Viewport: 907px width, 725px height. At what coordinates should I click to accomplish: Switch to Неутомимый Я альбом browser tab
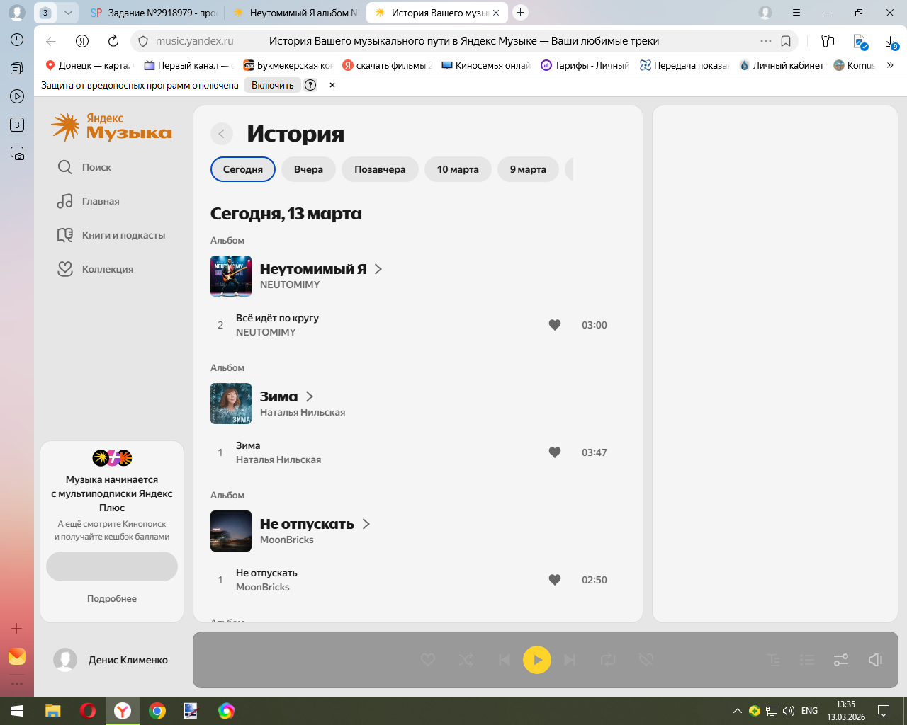(296, 13)
